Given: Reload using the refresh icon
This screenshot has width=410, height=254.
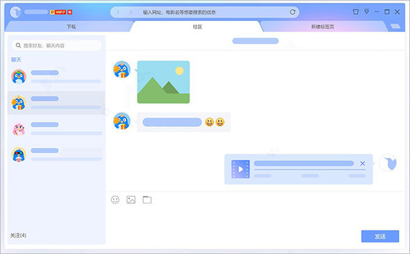Looking at the screenshot, I should tap(293, 12).
